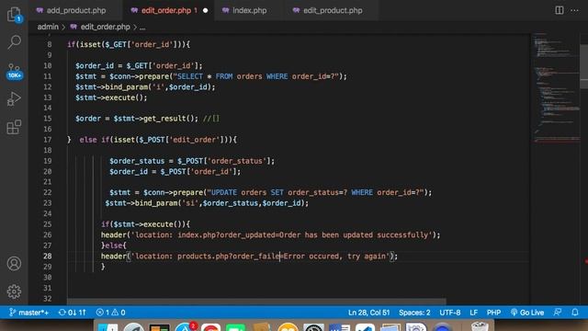
Task: Select language mode PHP
Action: 493,313
